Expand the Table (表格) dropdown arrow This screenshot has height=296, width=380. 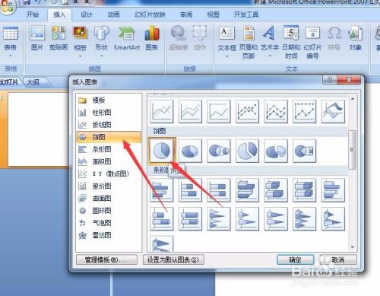tap(10, 56)
